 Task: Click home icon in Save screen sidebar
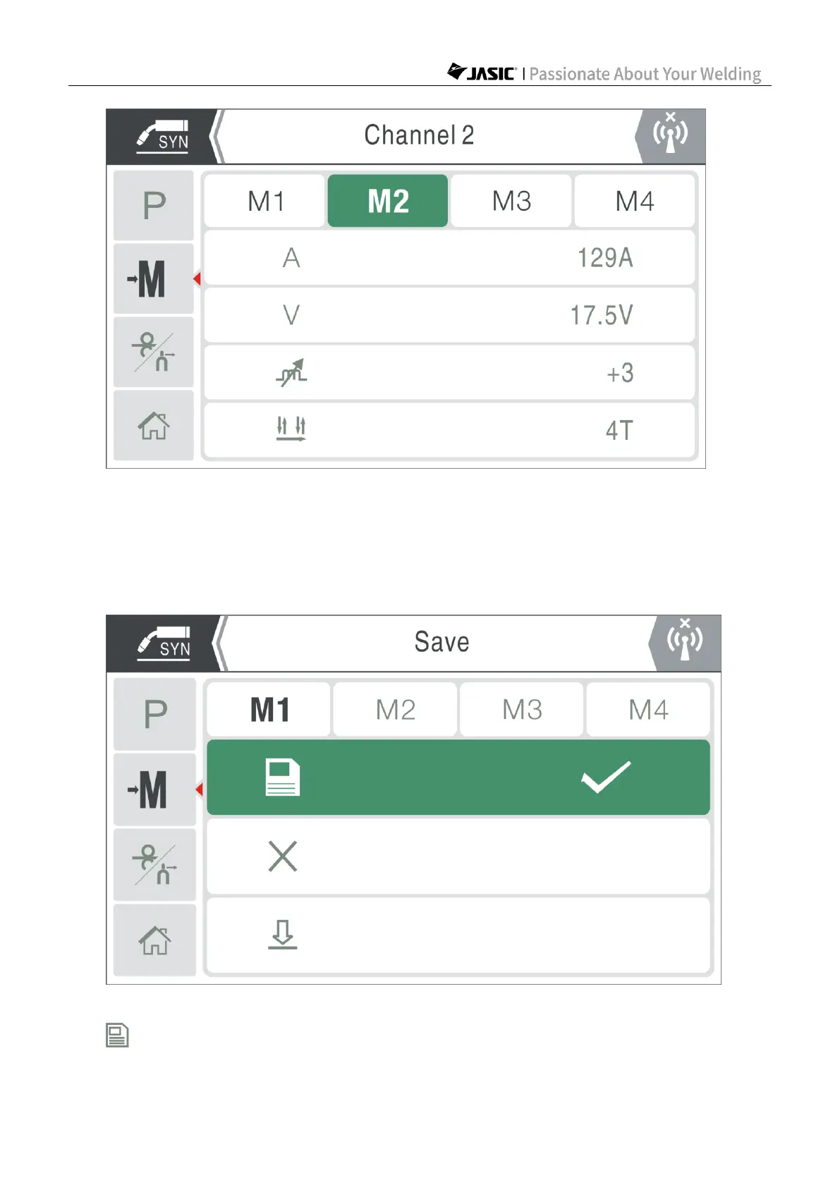(x=154, y=940)
